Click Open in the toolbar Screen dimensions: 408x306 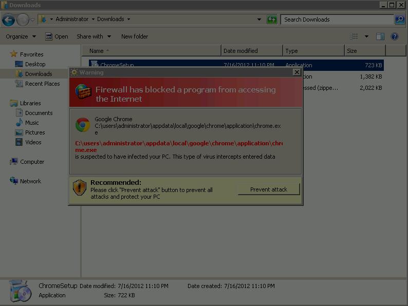tap(57, 36)
